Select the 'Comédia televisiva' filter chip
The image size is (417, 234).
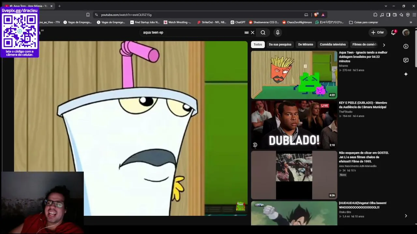point(333,45)
